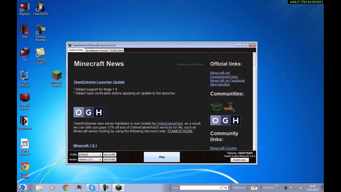Image resolution: width=341 pixels, height=192 pixels.
Task: Open the Version dropdown showing release 1.8.3
Action: [90, 159]
